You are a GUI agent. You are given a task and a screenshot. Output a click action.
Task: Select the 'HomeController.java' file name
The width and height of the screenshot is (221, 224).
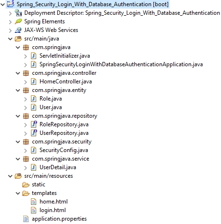pyautogui.click(x=66, y=81)
